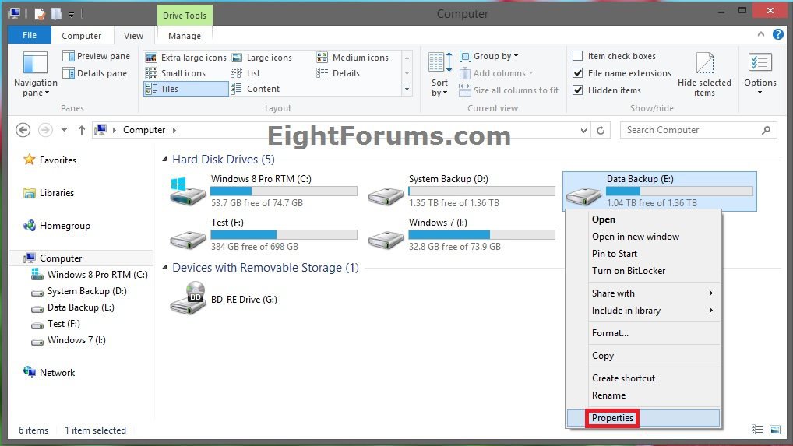Expand the layout gallery More arrow
Viewport: 793px width, 446px height.
tap(407, 89)
